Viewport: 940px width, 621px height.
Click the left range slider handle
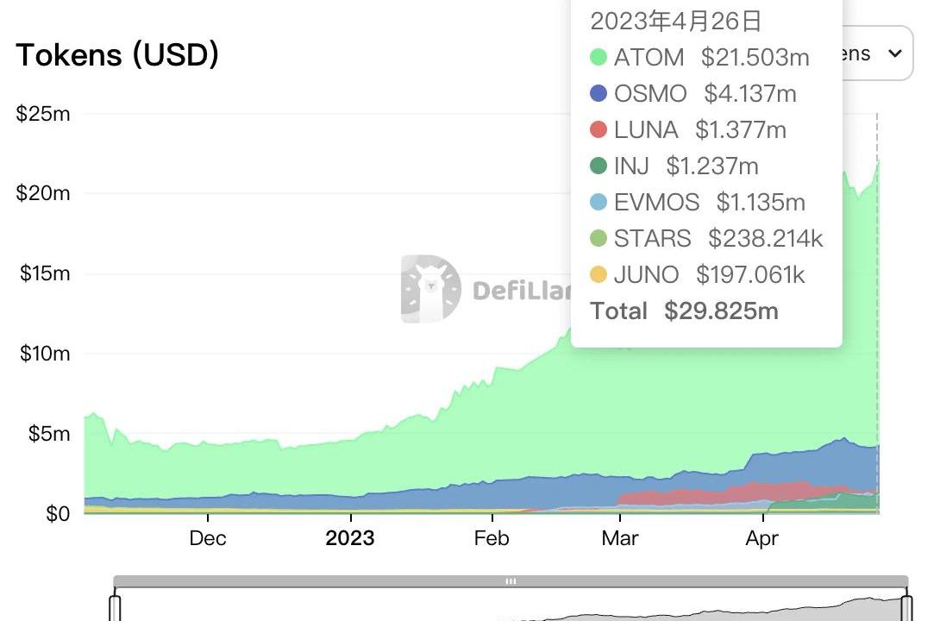click(x=115, y=607)
